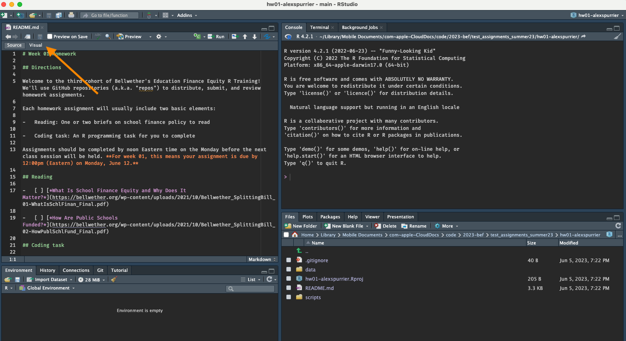
Task: Open the Git tab
Action: (x=100, y=270)
